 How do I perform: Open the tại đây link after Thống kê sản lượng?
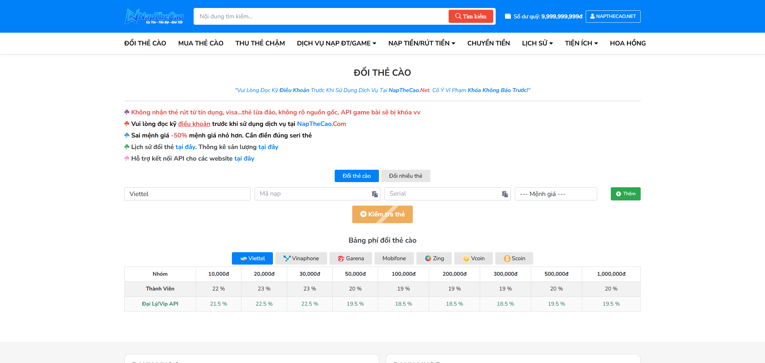coord(268,147)
